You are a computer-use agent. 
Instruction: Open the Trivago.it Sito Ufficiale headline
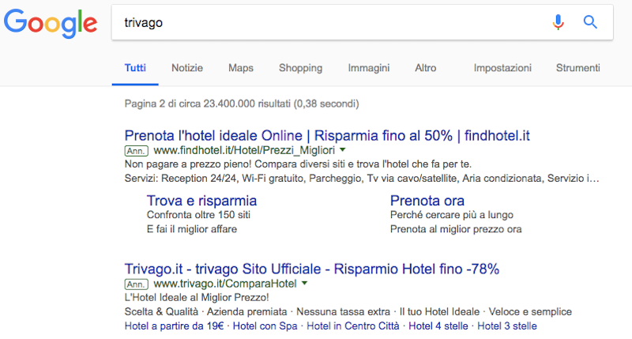[312, 268]
